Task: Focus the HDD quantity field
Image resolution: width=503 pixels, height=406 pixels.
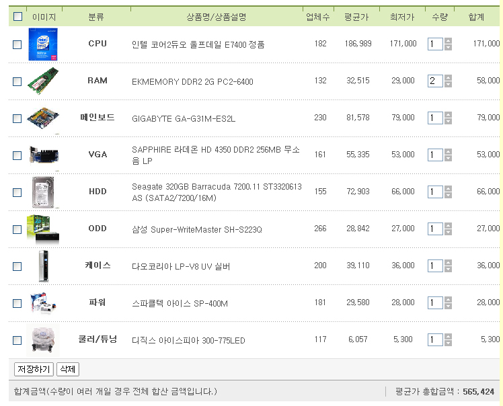Action: tap(435, 192)
